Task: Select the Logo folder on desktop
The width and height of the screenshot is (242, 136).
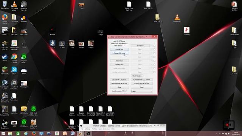Action: point(234,45)
